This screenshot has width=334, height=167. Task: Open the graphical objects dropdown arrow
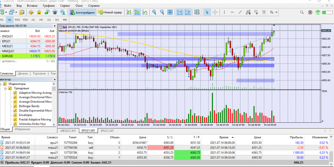276,13
